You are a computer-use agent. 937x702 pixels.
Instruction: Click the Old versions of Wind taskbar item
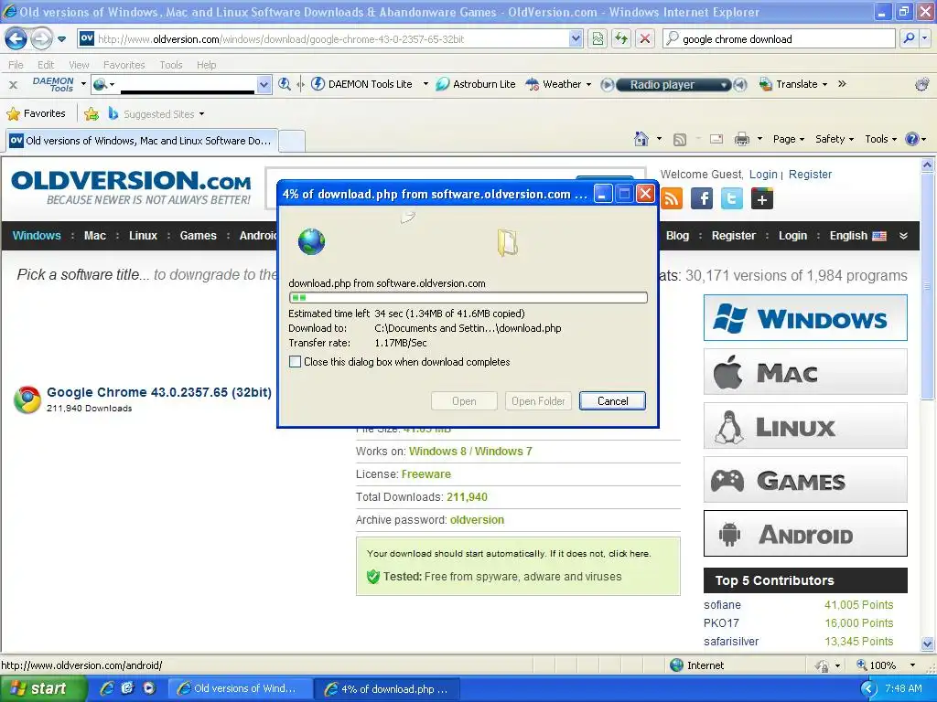pyautogui.click(x=241, y=689)
